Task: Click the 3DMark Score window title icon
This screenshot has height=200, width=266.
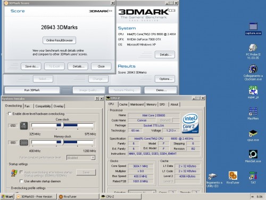Action: 6,3
